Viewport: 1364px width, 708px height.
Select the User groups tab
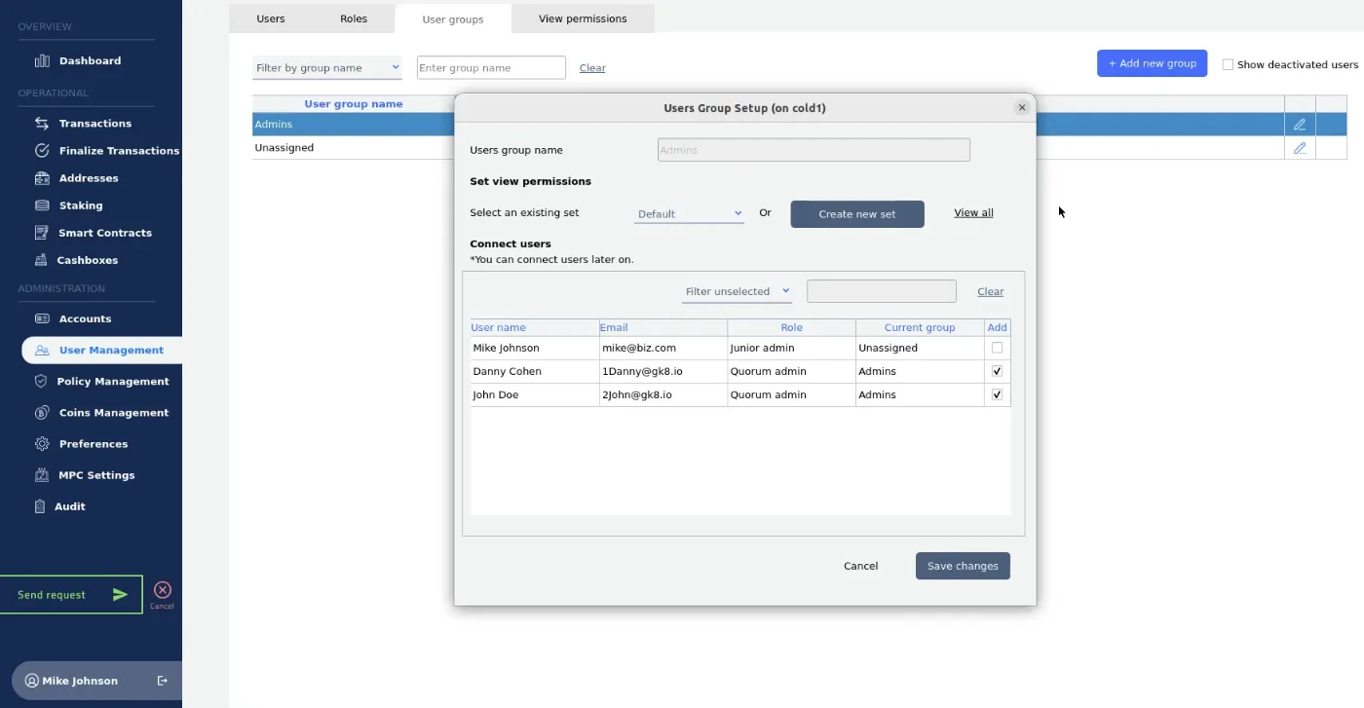coord(453,19)
